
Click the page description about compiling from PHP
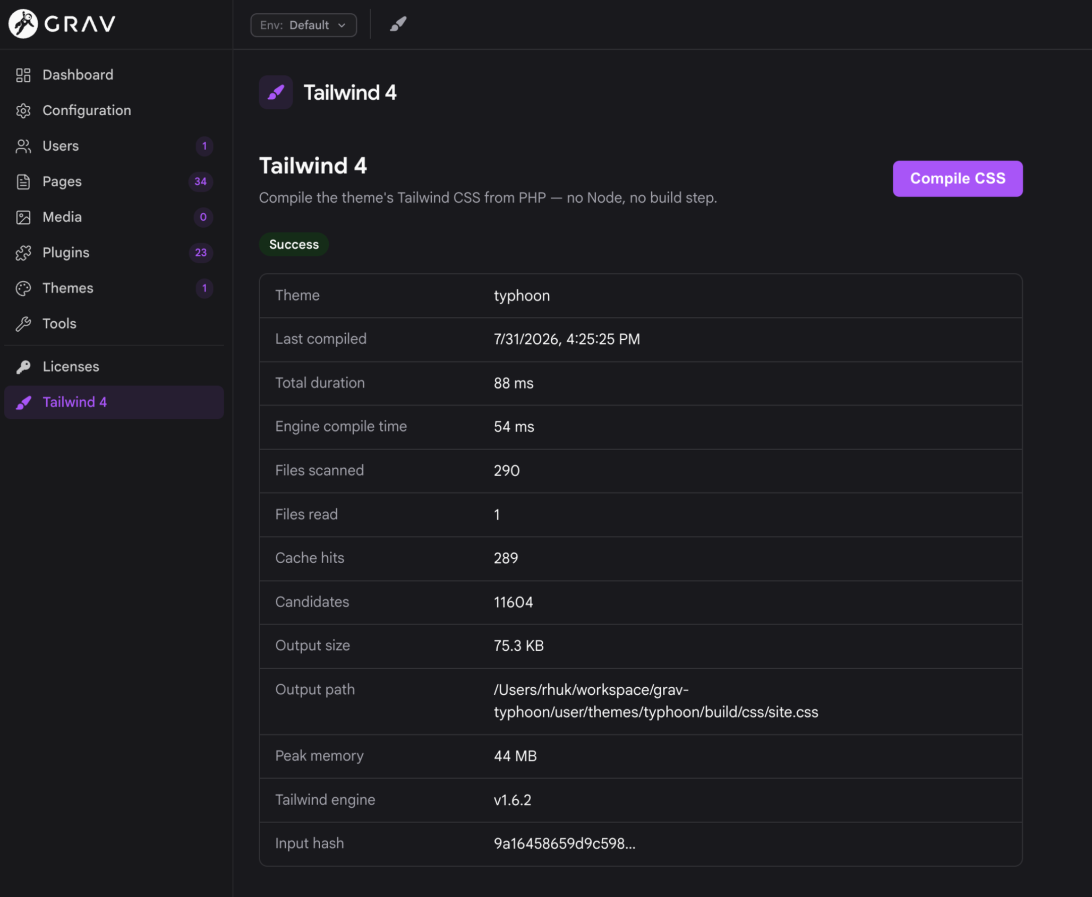click(x=488, y=198)
